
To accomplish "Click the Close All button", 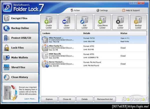I will coord(67,99).
